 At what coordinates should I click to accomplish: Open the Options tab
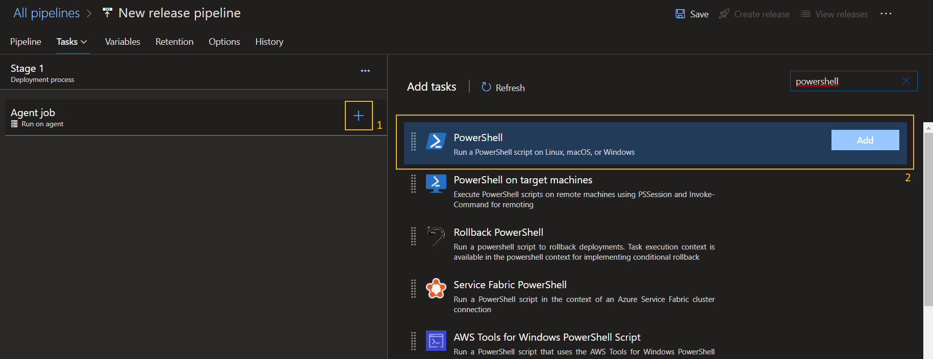(224, 42)
